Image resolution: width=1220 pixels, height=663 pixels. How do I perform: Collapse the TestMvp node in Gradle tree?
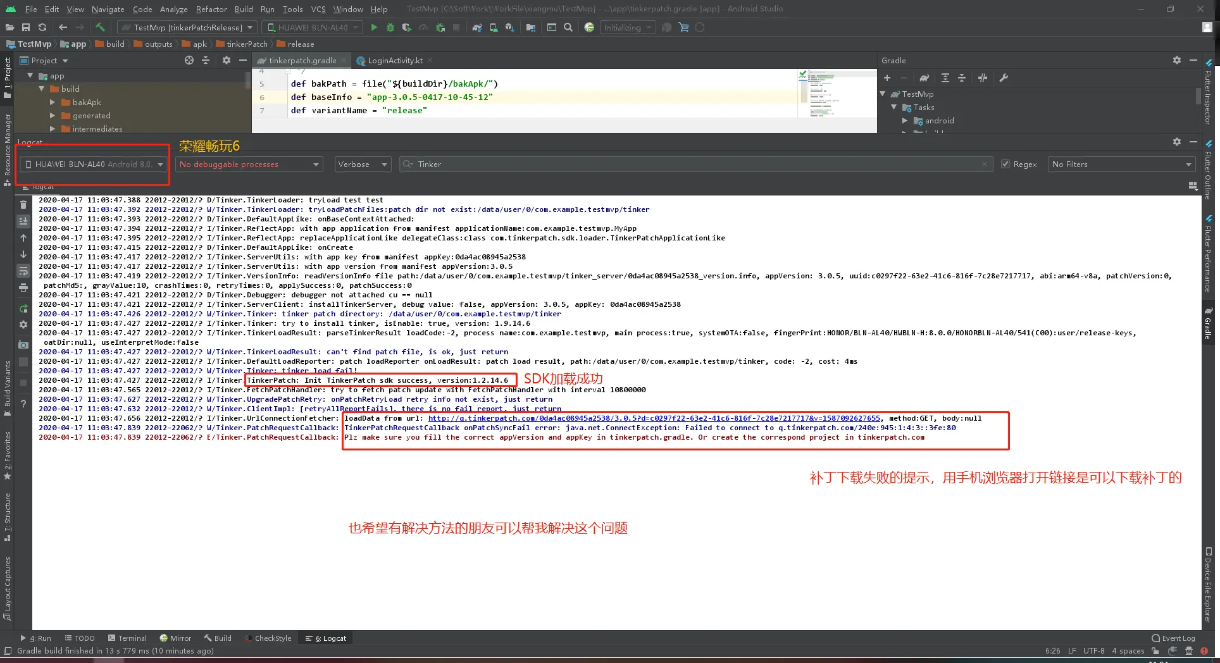(883, 94)
